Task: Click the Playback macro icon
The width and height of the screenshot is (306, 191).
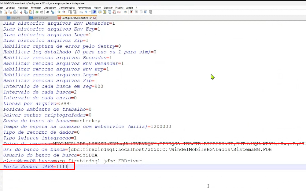Action: pos(141,12)
